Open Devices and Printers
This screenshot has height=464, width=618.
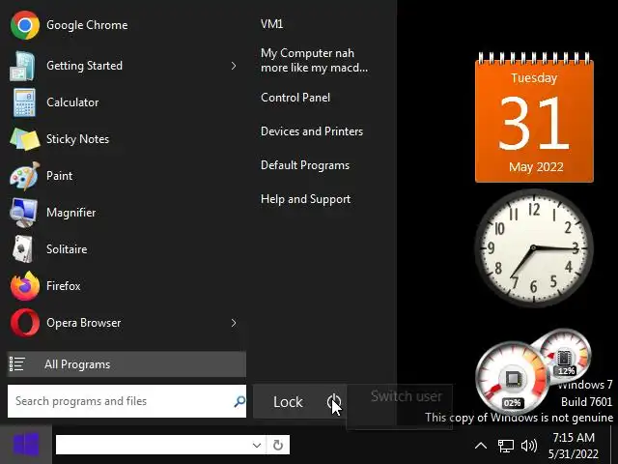[x=312, y=131]
